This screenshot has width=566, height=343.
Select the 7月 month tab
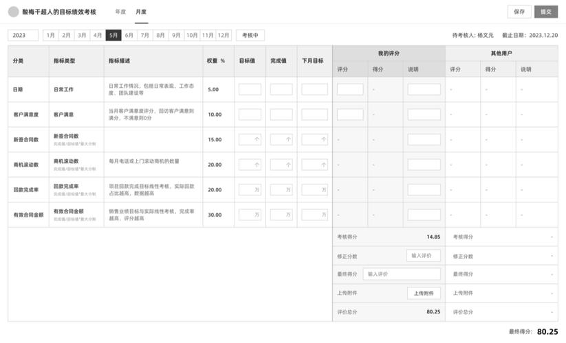point(144,35)
